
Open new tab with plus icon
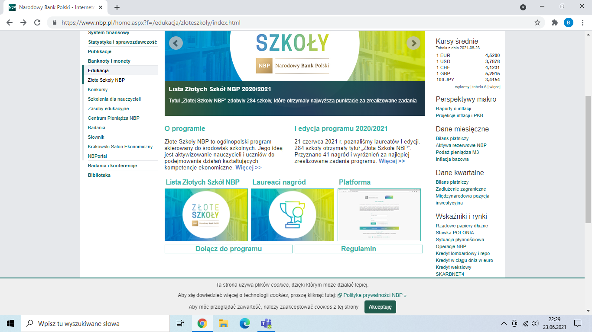point(117,7)
